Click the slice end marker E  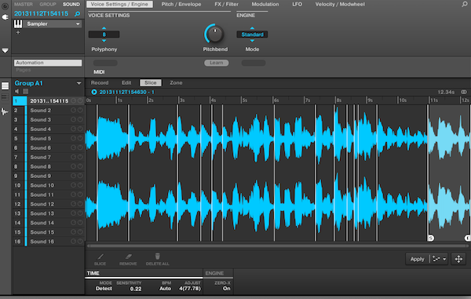[468, 238]
